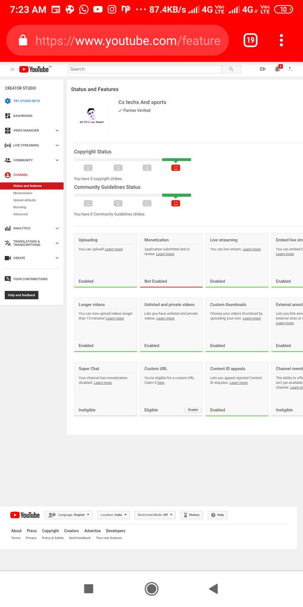
Task: Click the footer Copyright link
Action: (50, 531)
